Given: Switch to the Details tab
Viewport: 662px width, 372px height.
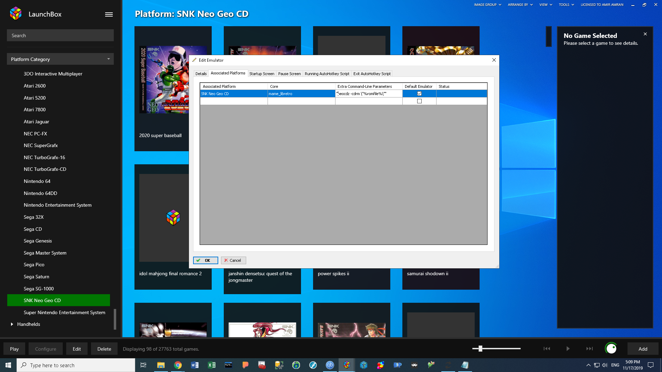Looking at the screenshot, I should pyautogui.click(x=201, y=74).
